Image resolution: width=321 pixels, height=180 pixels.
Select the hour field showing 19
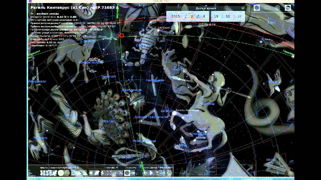[x=216, y=16]
